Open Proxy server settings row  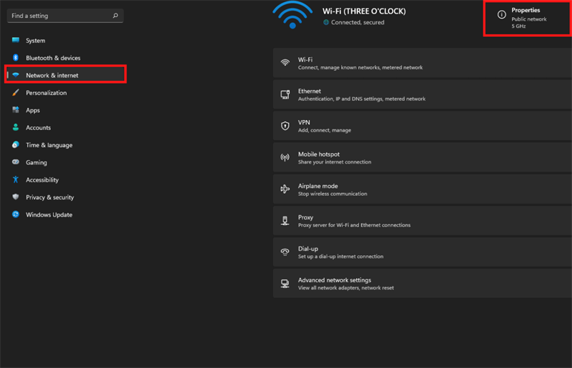423,221
